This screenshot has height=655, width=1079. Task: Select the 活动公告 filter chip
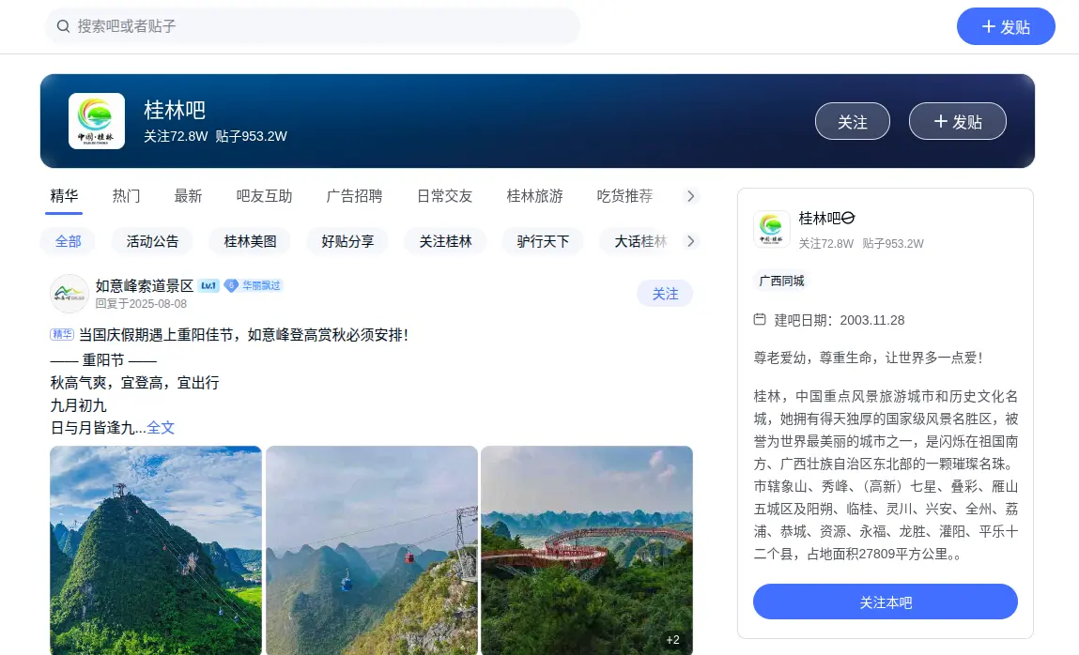(152, 241)
